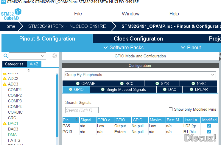Click the sort arrows above the peripheral list
This screenshot has height=145, width=221.
[x=29, y=70]
